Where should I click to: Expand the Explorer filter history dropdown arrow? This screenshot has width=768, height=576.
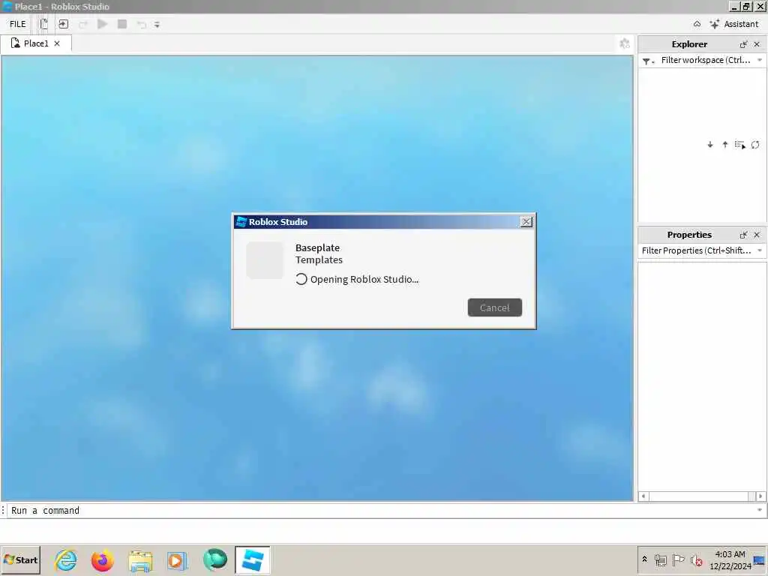[x=760, y=60]
